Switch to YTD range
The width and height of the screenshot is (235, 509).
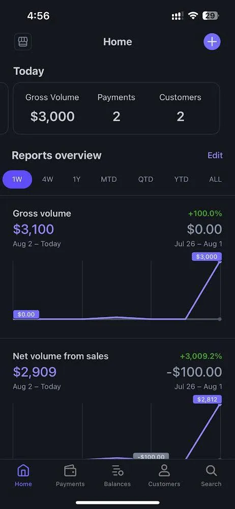click(181, 179)
